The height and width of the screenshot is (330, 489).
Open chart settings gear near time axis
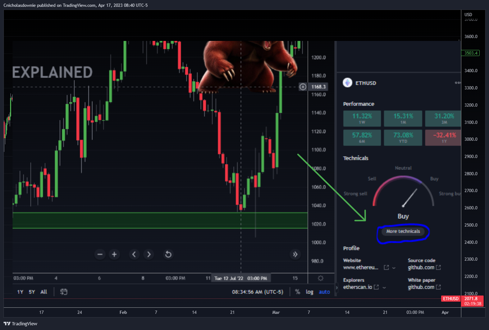321,278
